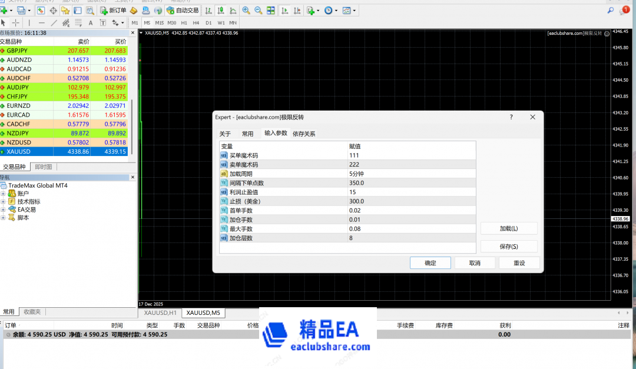Click the Zoom In magnifier icon
Viewport: 636px width, 369px height.
246,11
